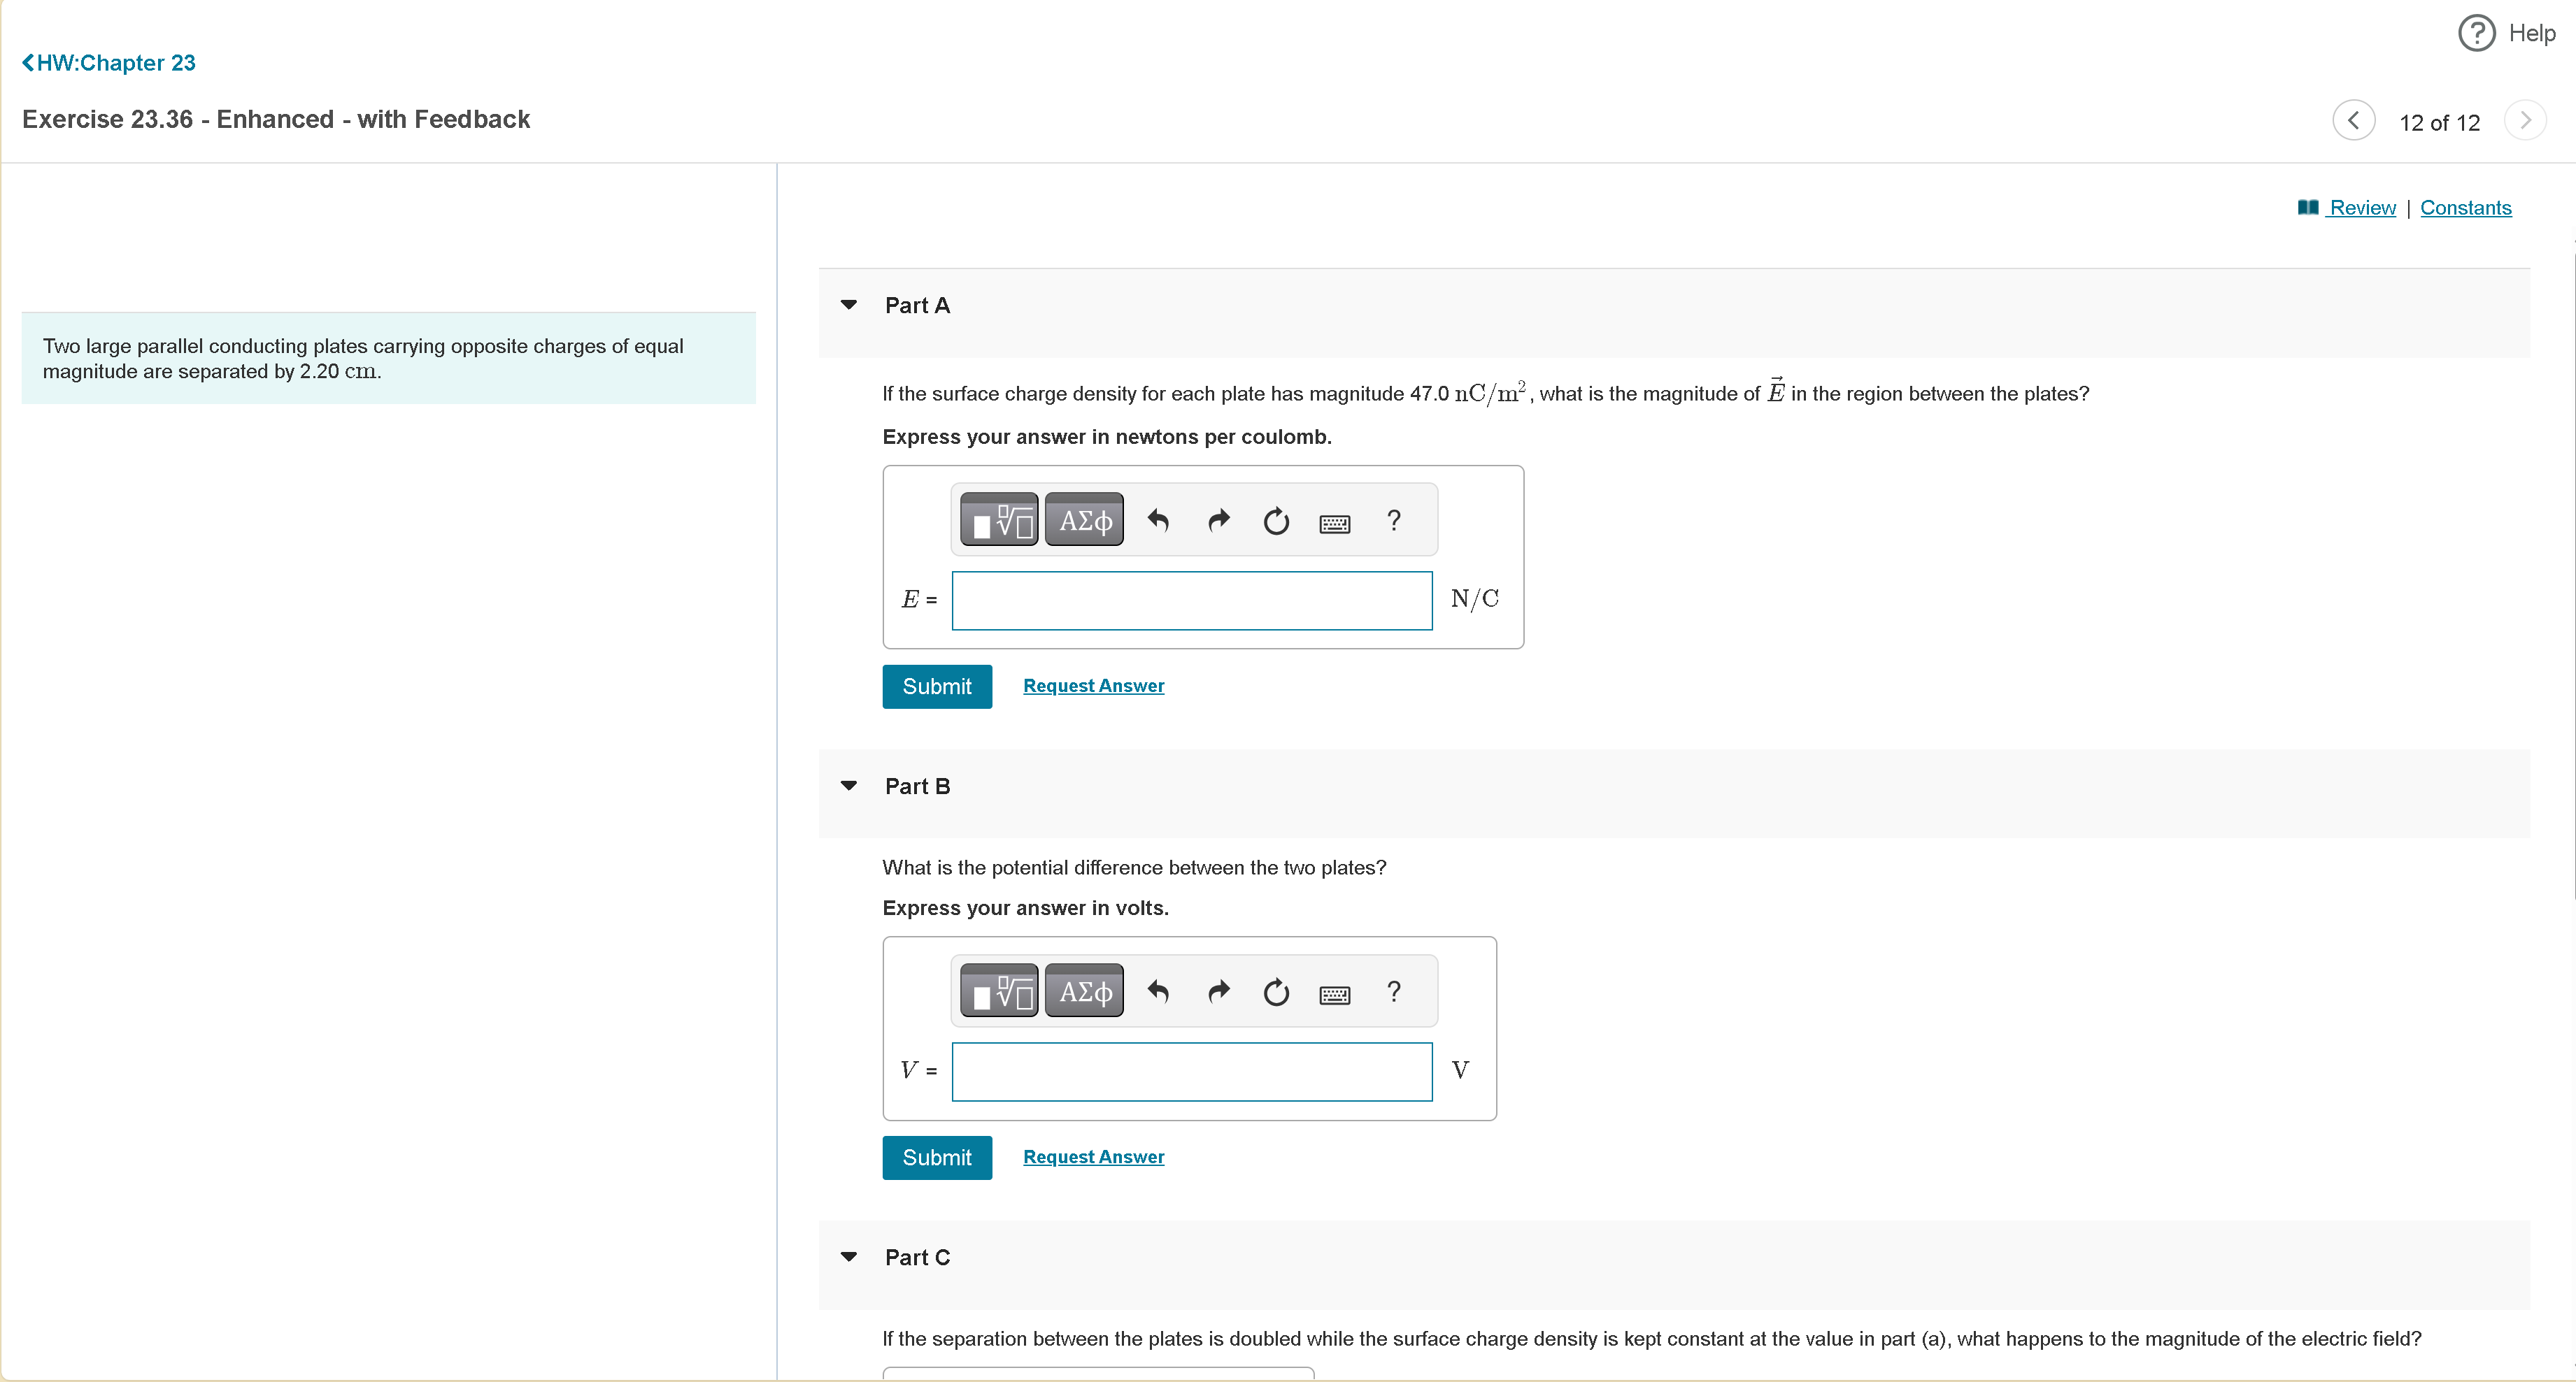This screenshot has width=2576, height=1382.
Task: Click the question mark help in Part B toolbar
Action: coord(1393,991)
